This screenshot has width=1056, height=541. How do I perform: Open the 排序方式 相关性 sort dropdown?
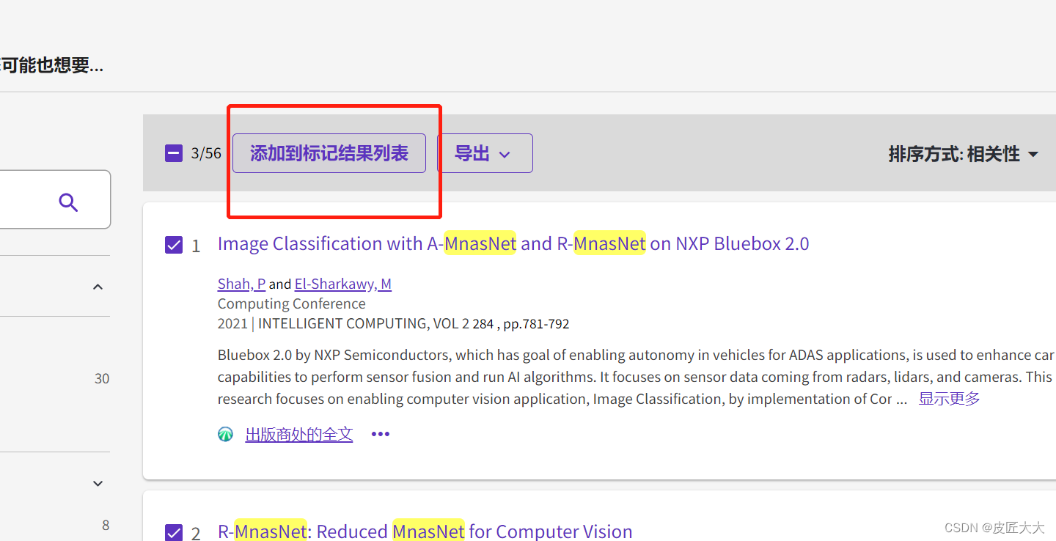(963, 154)
